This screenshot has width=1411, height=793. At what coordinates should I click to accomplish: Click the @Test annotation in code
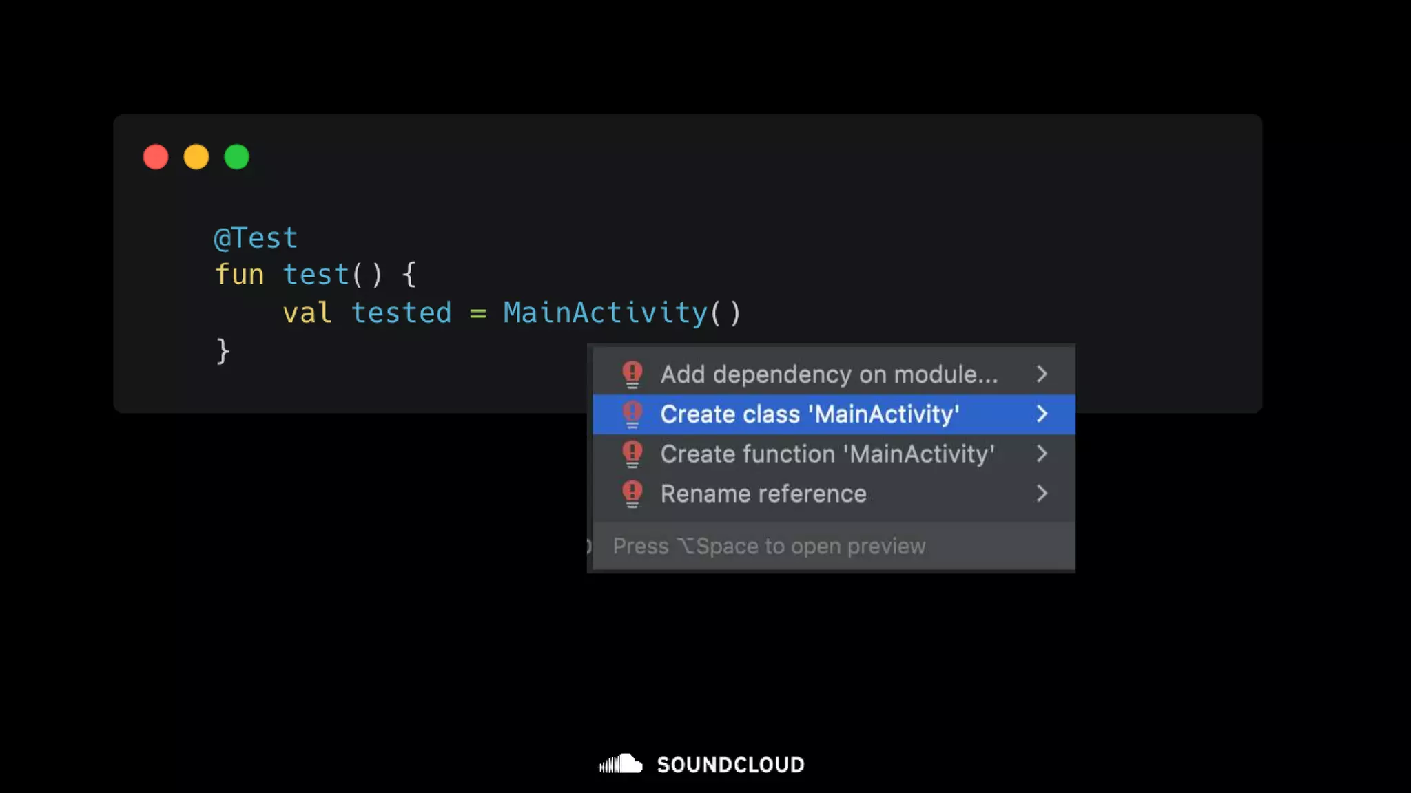(256, 238)
